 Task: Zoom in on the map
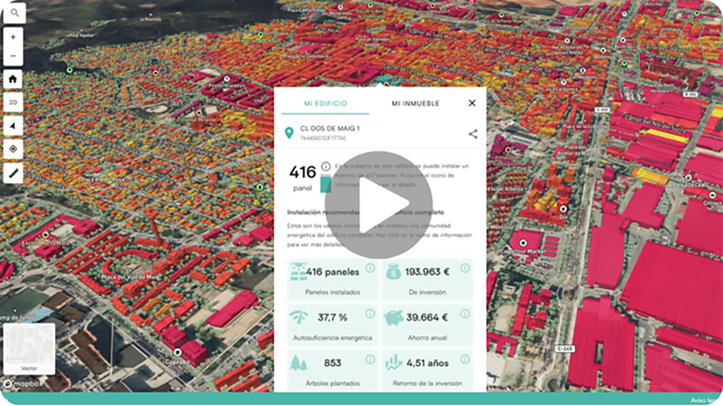coord(13,37)
